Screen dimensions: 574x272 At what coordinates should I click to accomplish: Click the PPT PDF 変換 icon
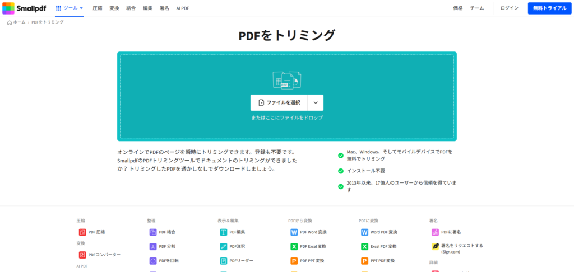pos(364,261)
